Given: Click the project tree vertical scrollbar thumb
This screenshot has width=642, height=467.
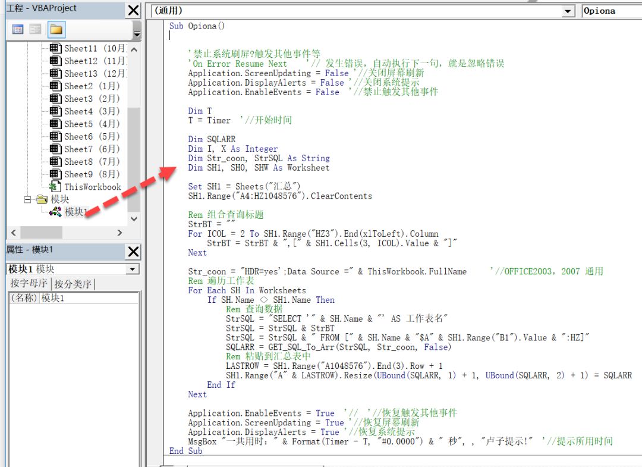Looking at the screenshot, I should [134, 160].
